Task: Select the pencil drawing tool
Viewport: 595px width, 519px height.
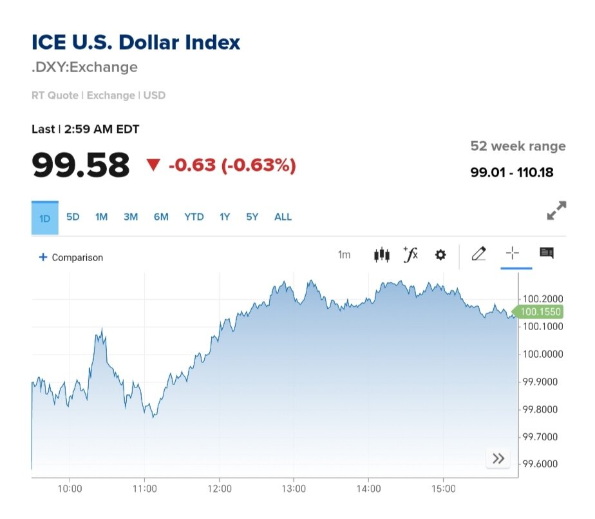Action: (x=478, y=254)
